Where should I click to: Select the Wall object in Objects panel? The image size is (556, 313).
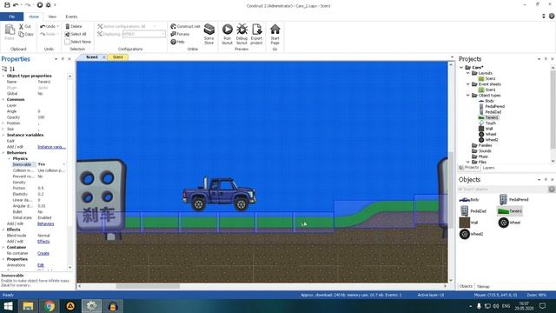click(468, 223)
